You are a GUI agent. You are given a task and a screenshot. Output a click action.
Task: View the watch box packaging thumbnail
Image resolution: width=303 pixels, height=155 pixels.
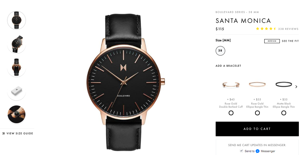pyautogui.click(x=17, y=91)
